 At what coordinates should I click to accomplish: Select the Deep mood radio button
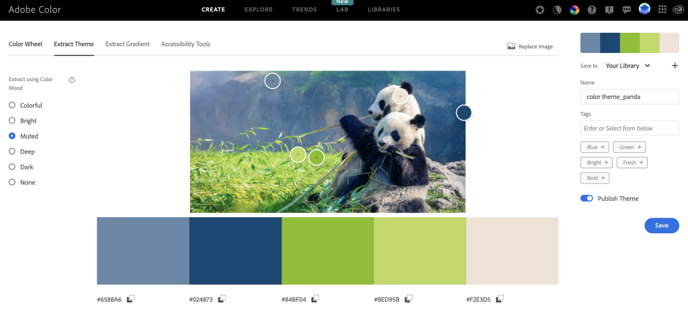point(12,151)
